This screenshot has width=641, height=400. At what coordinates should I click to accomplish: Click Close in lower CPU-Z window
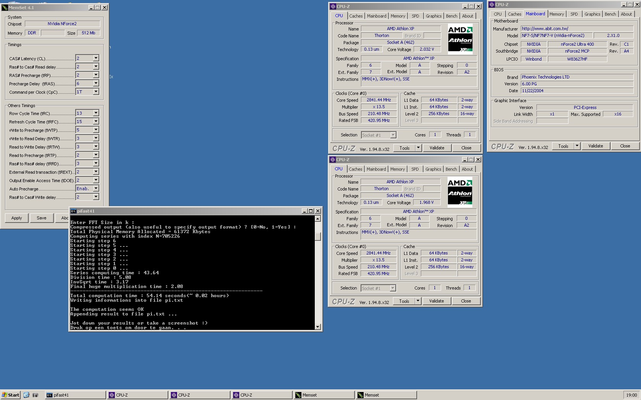[466, 301]
